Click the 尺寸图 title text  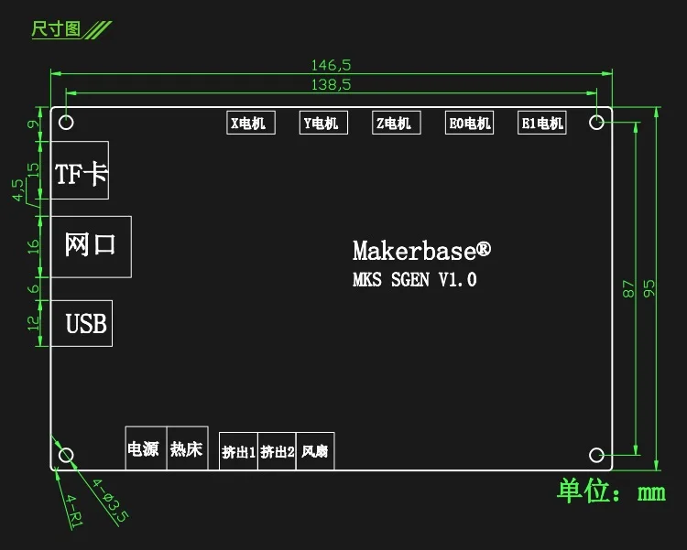coord(56,29)
